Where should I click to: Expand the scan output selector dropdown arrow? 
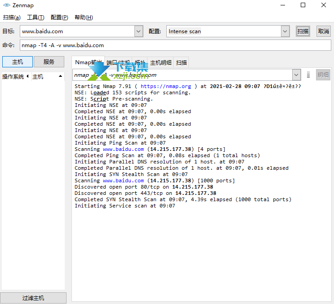click(296, 75)
